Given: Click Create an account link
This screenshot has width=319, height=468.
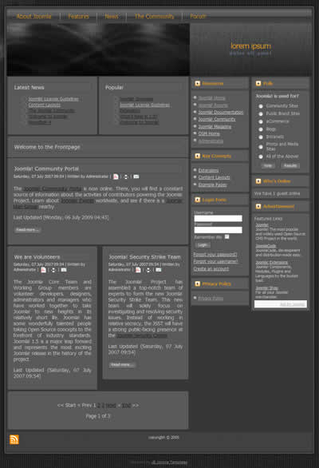Looking at the screenshot, I should point(211,269).
